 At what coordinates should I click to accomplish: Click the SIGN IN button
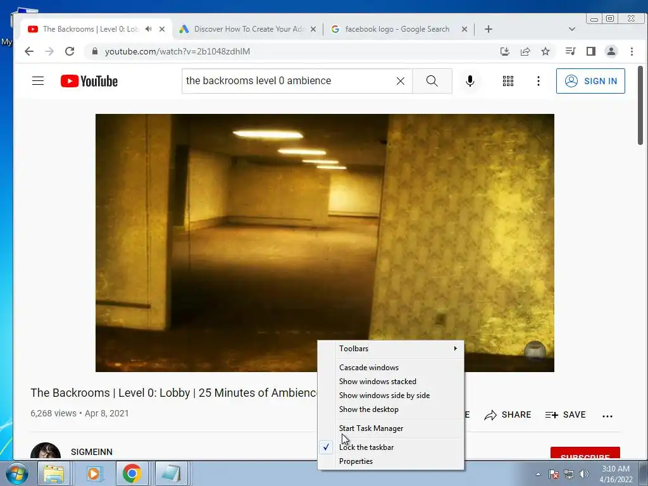590,81
